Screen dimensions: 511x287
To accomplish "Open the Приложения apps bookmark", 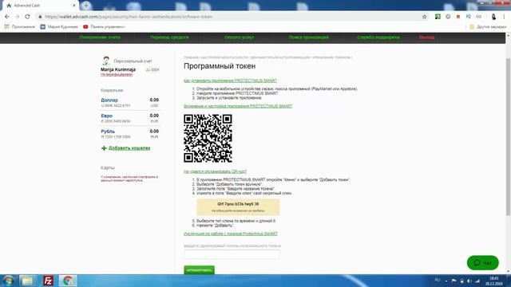I will click(20, 26).
